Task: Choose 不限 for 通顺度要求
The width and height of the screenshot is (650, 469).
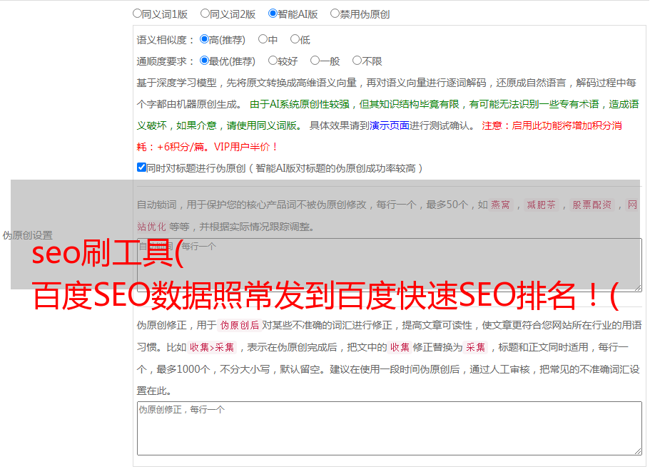Action: click(357, 61)
